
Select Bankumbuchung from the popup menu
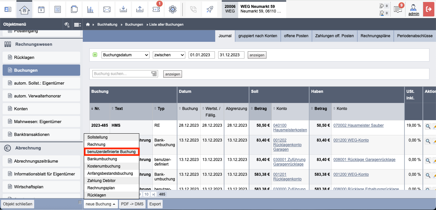point(111,159)
